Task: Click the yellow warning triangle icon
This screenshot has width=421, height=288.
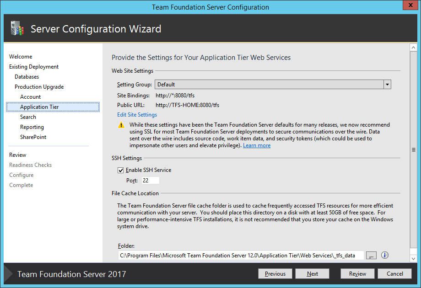Action: pyautogui.click(x=121, y=125)
